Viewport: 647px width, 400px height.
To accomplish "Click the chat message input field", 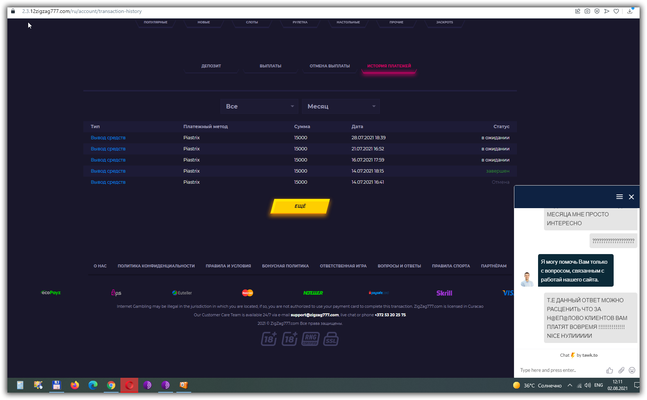I will pos(560,370).
